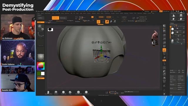Viewport: 188px width, 106px height.
Task: Select the cone-shaped tool thumbnail in Tool palette
Action: tap(174, 16)
